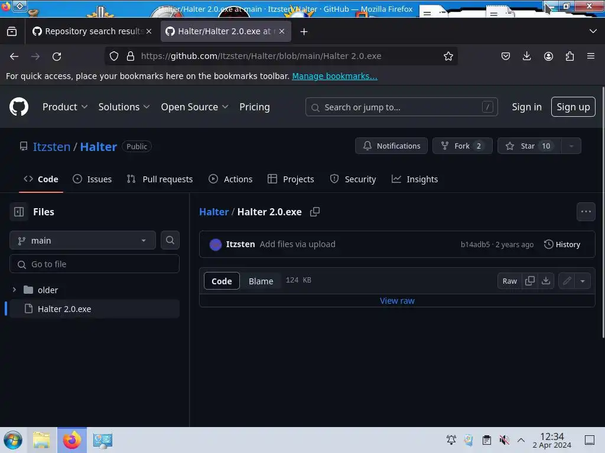This screenshot has width=605, height=453.
Task: Click the Raw button
Action: [x=509, y=281]
